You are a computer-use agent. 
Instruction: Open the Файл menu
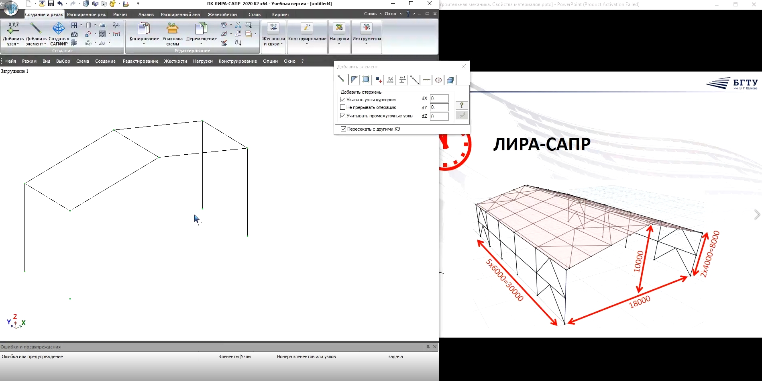coord(11,61)
